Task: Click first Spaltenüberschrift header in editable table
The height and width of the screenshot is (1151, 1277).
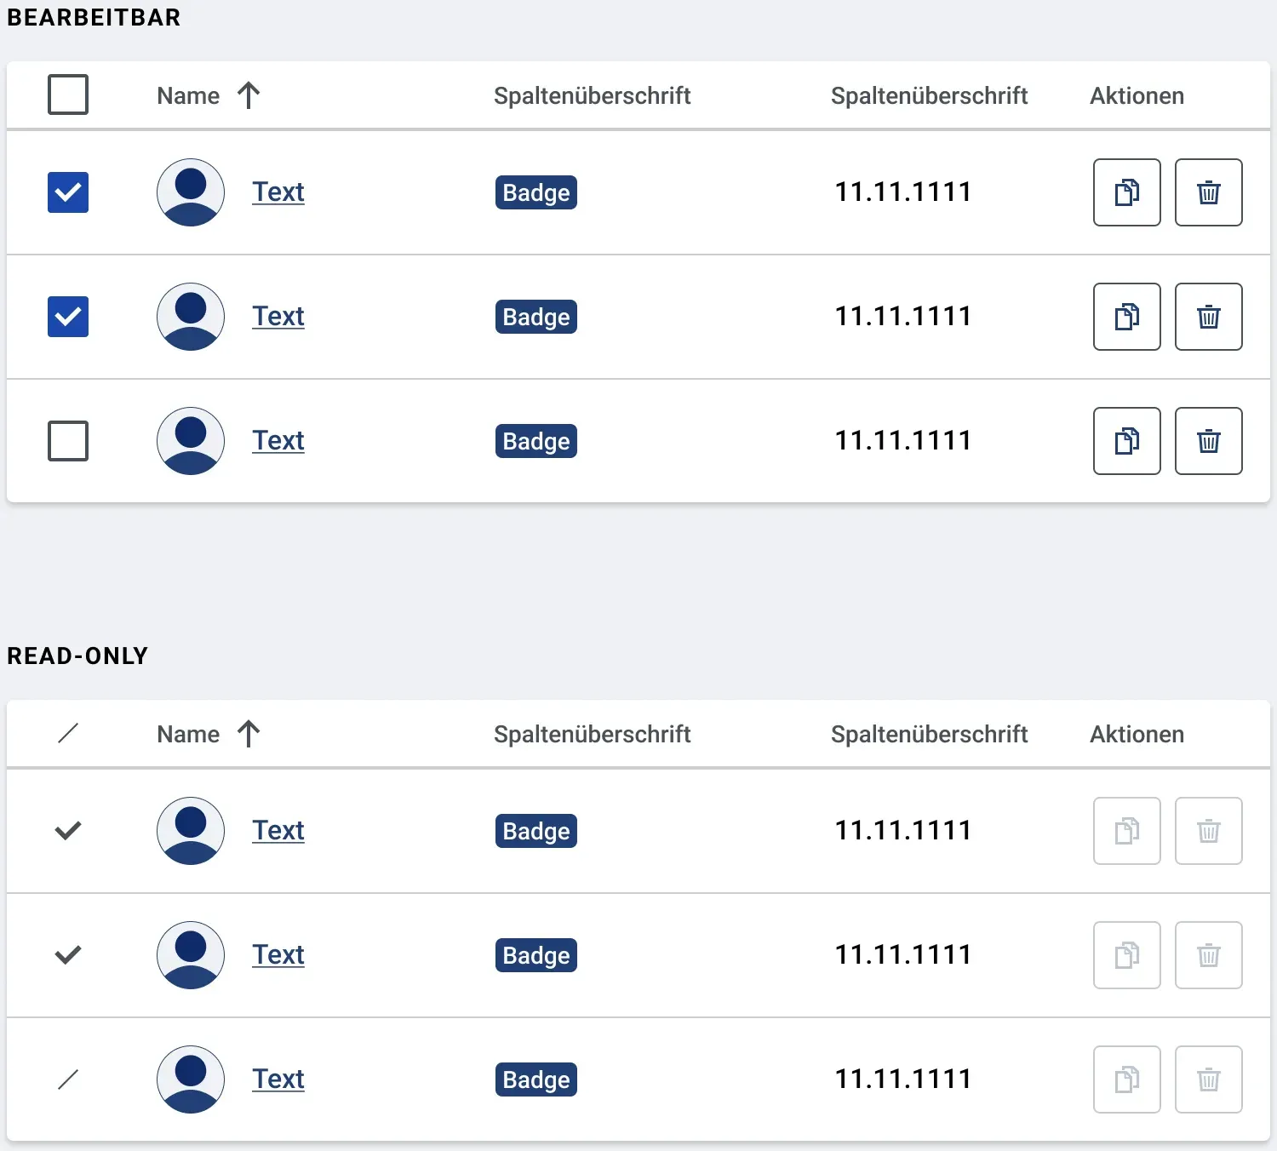Action: [592, 95]
